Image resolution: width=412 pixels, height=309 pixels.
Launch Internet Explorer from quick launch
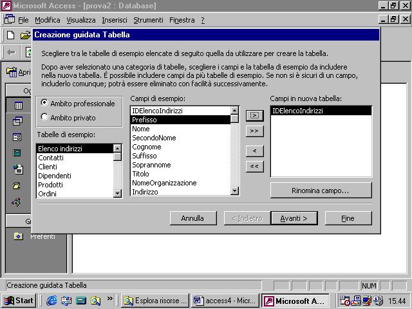51,301
